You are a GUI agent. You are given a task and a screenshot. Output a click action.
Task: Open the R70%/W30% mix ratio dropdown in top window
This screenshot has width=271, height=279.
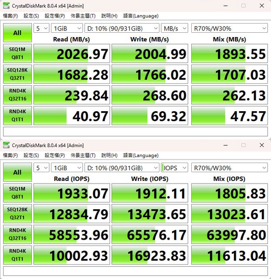pos(229,28)
